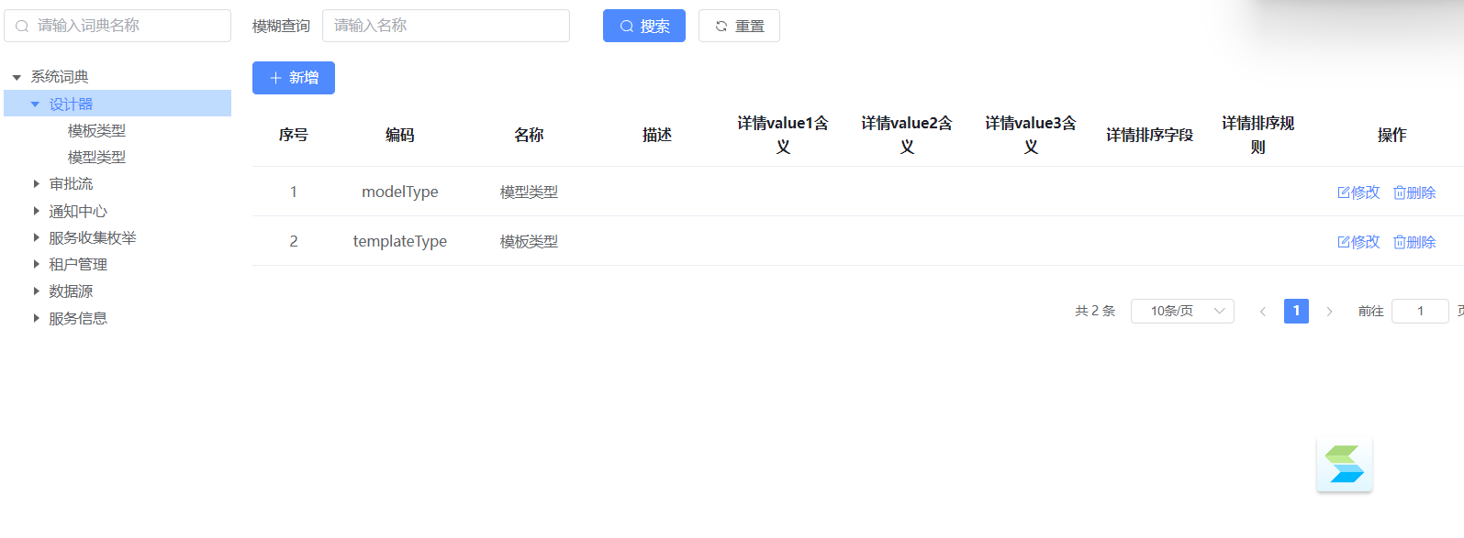Open the 10条/页 page size dropdown
Viewport: 1464px width, 538px height.
click(x=1182, y=311)
